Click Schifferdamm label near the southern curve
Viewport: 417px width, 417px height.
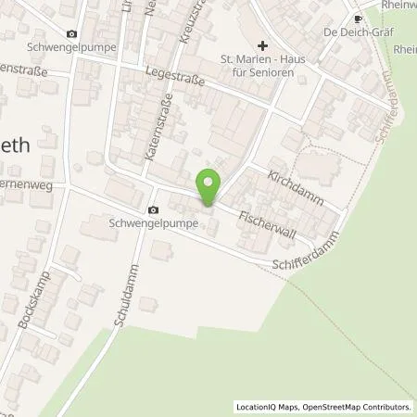[306, 251]
